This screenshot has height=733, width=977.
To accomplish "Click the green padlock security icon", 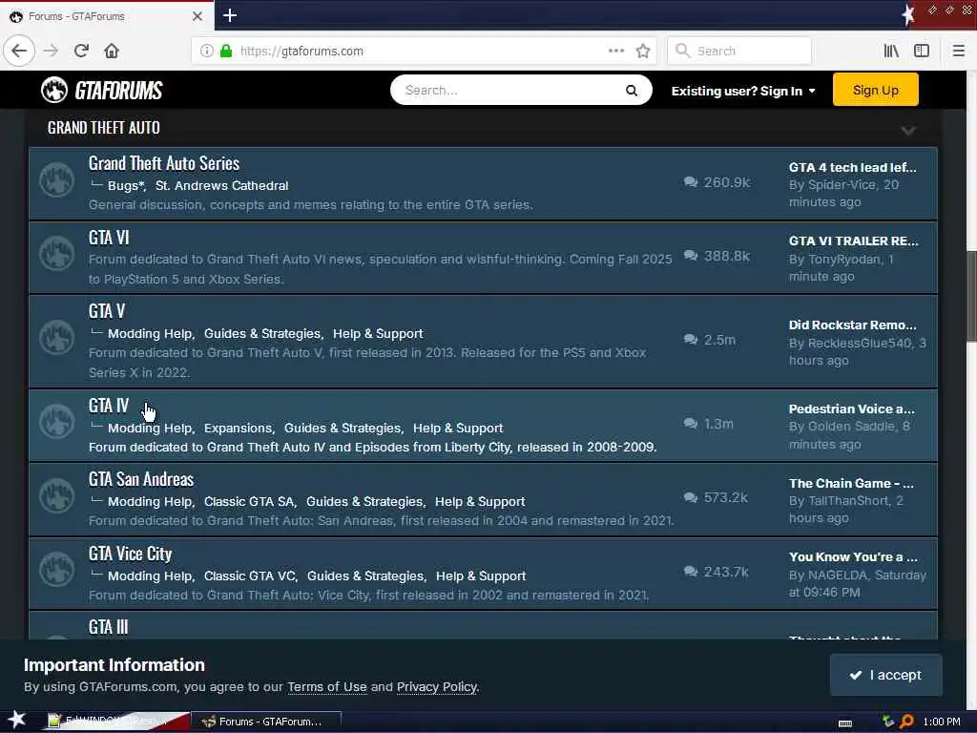I will [225, 51].
